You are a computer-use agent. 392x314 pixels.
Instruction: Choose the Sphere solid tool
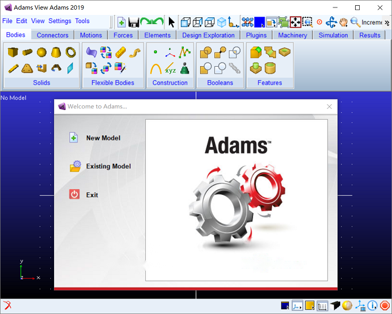pos(42,52)
